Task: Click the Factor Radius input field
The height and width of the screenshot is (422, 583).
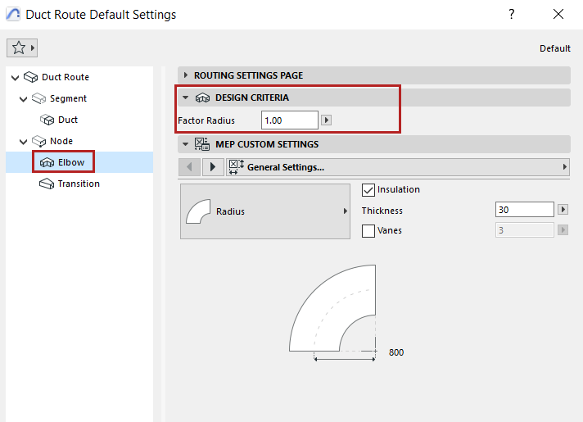Action: point(290,120)
